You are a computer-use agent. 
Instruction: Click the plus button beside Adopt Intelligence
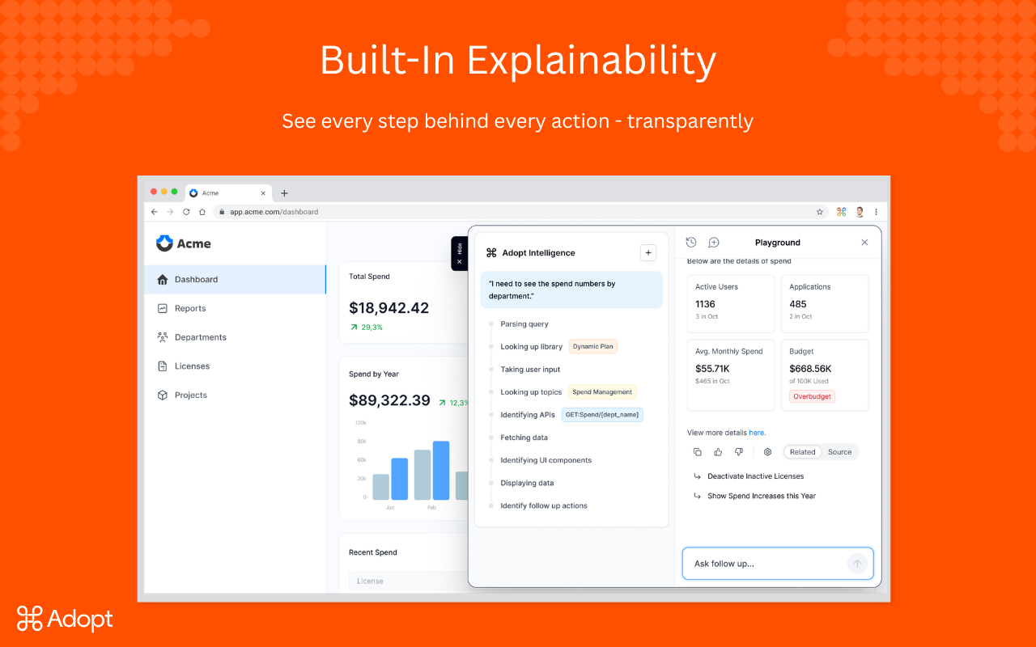(648, 253)
